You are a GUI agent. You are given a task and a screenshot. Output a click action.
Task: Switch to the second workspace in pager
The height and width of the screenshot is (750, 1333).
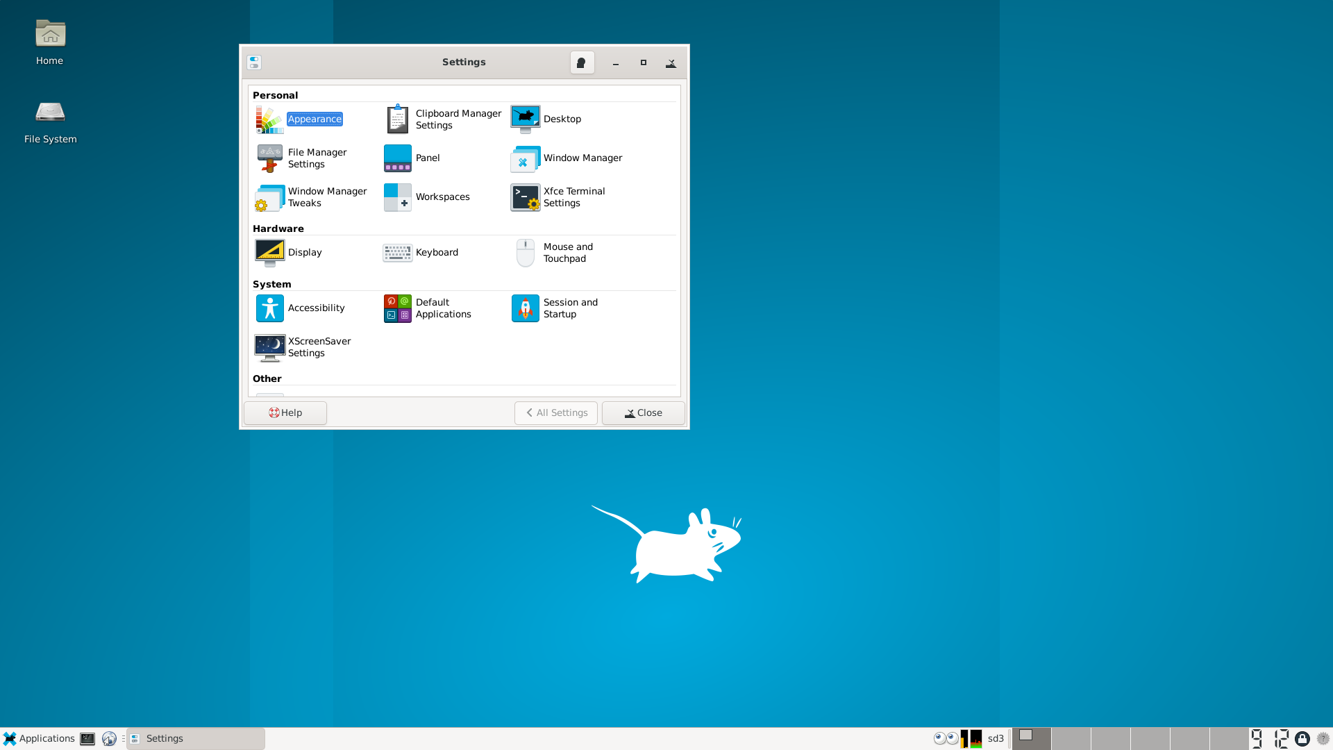coord(1071,739)
